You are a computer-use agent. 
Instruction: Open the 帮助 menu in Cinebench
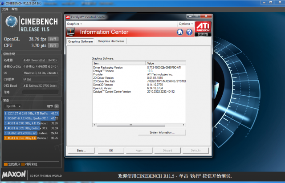14,9
